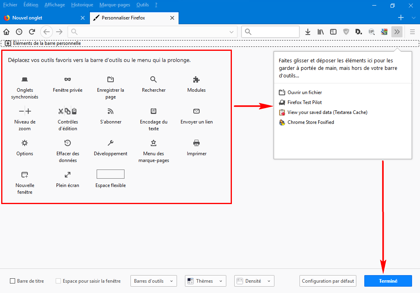Open the Outils menu
Viewport: 420px width, 293px height.
142,5
